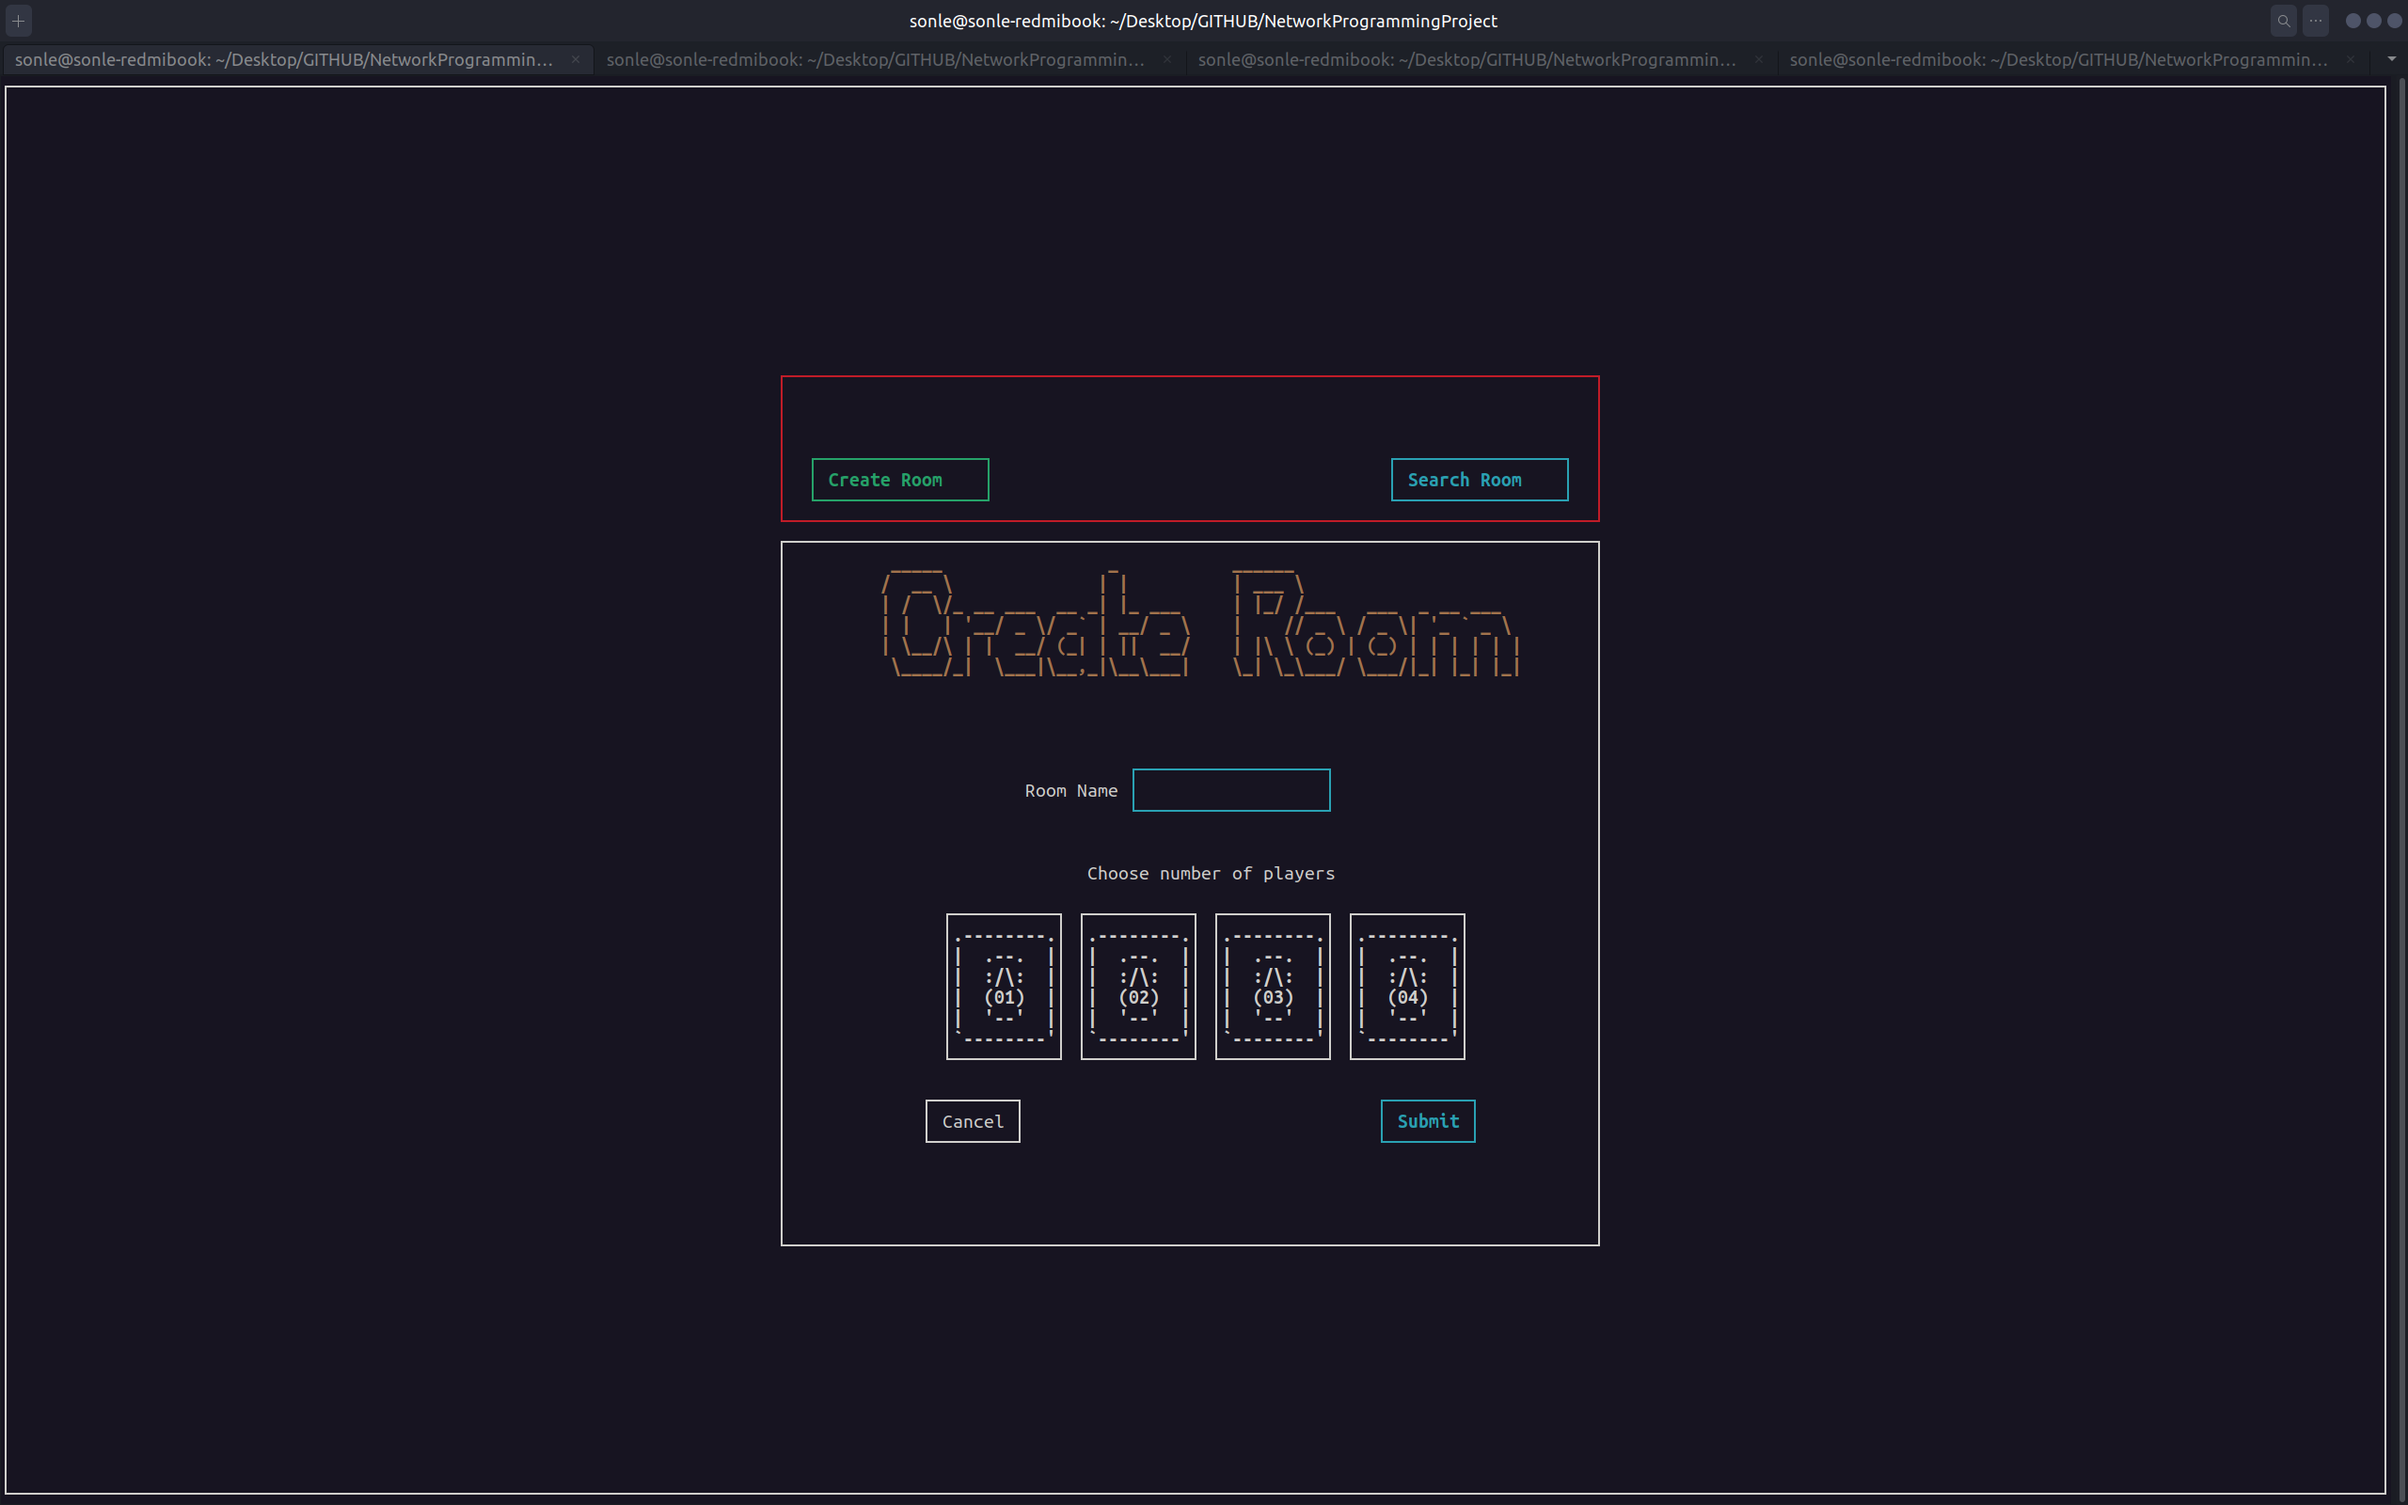The width and height of the screenshot is (2408, 1505).
Task: Submit the create room form
Action: [1428, 1122]
